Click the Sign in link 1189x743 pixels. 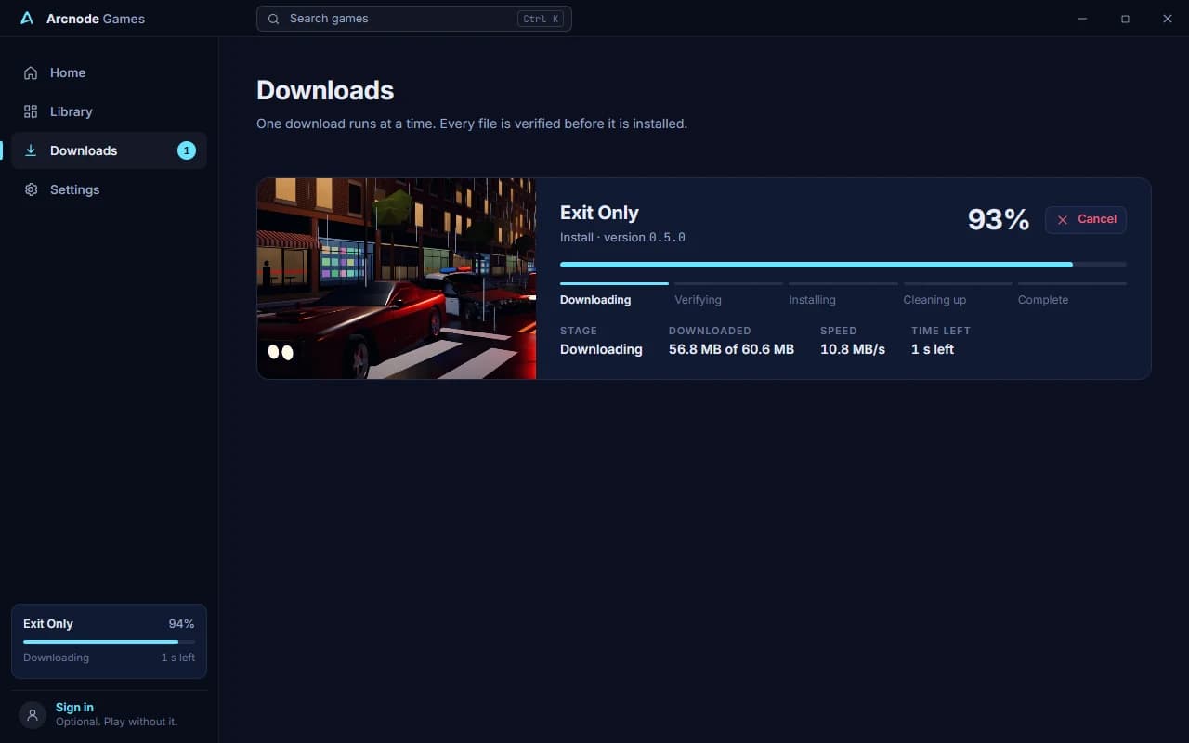(74, 708)
